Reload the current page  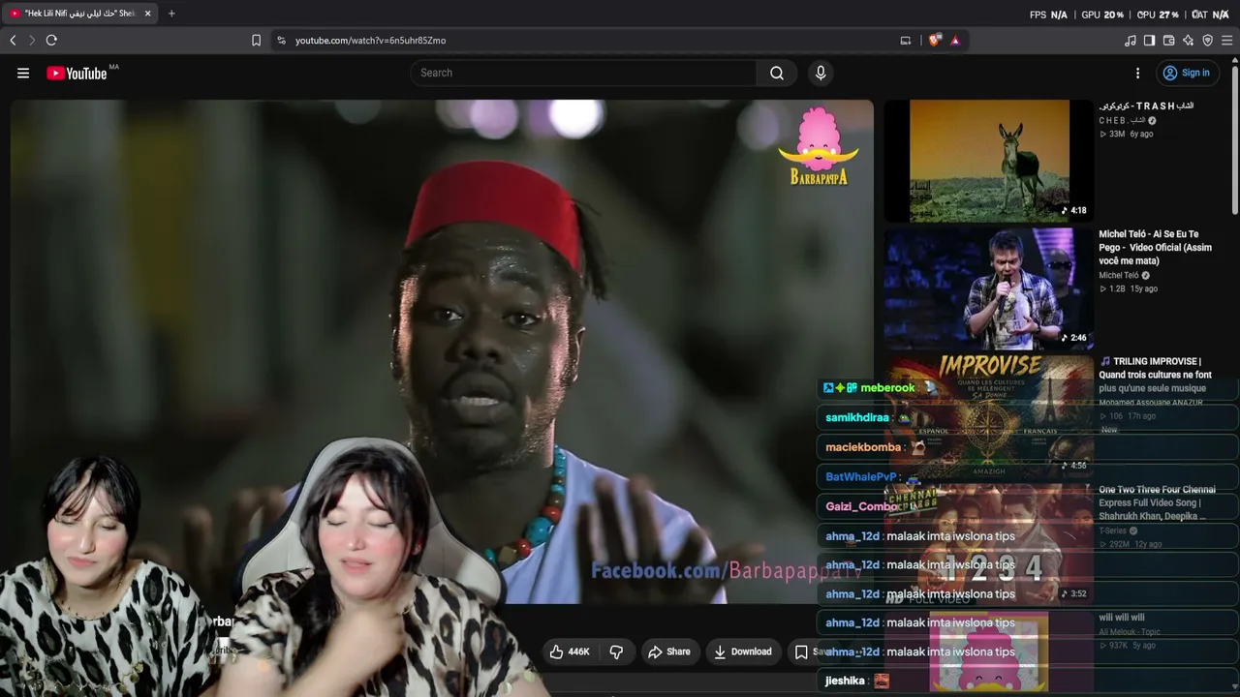coord(51,40)
